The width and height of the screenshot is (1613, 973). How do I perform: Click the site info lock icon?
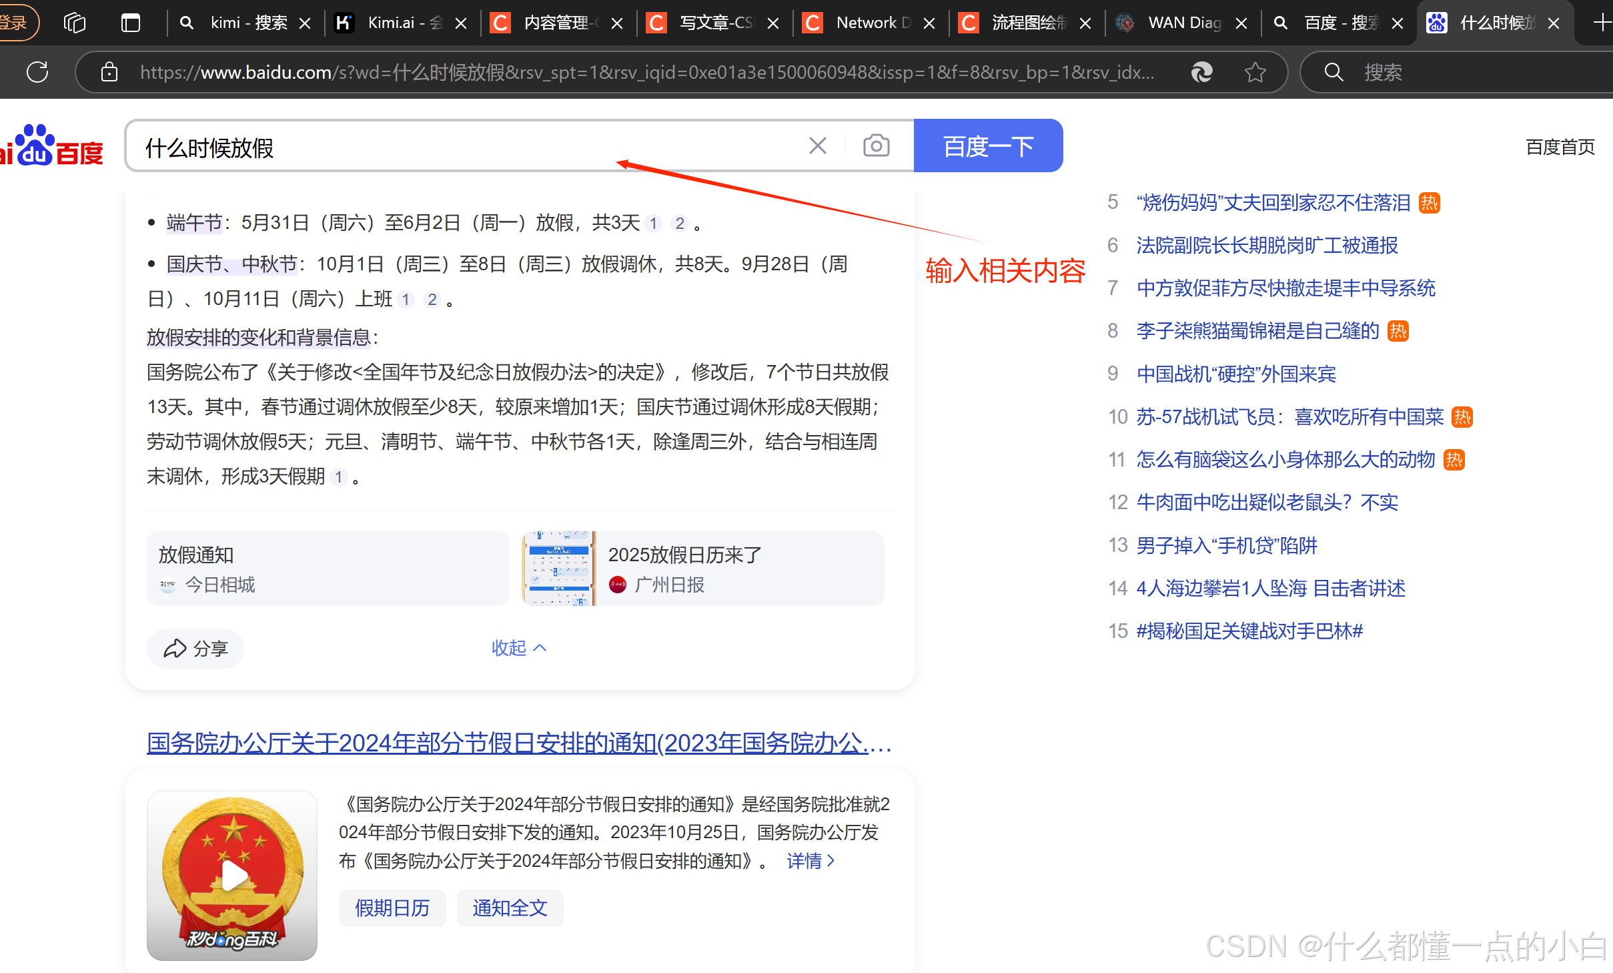(109, 72)
